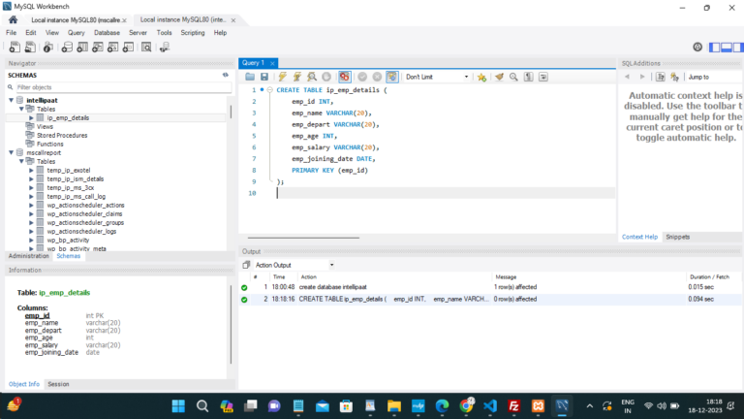This screenshot has width=744, height=419.
Task: Collapse the intellipaat schema
Action: tap(12, 100)
